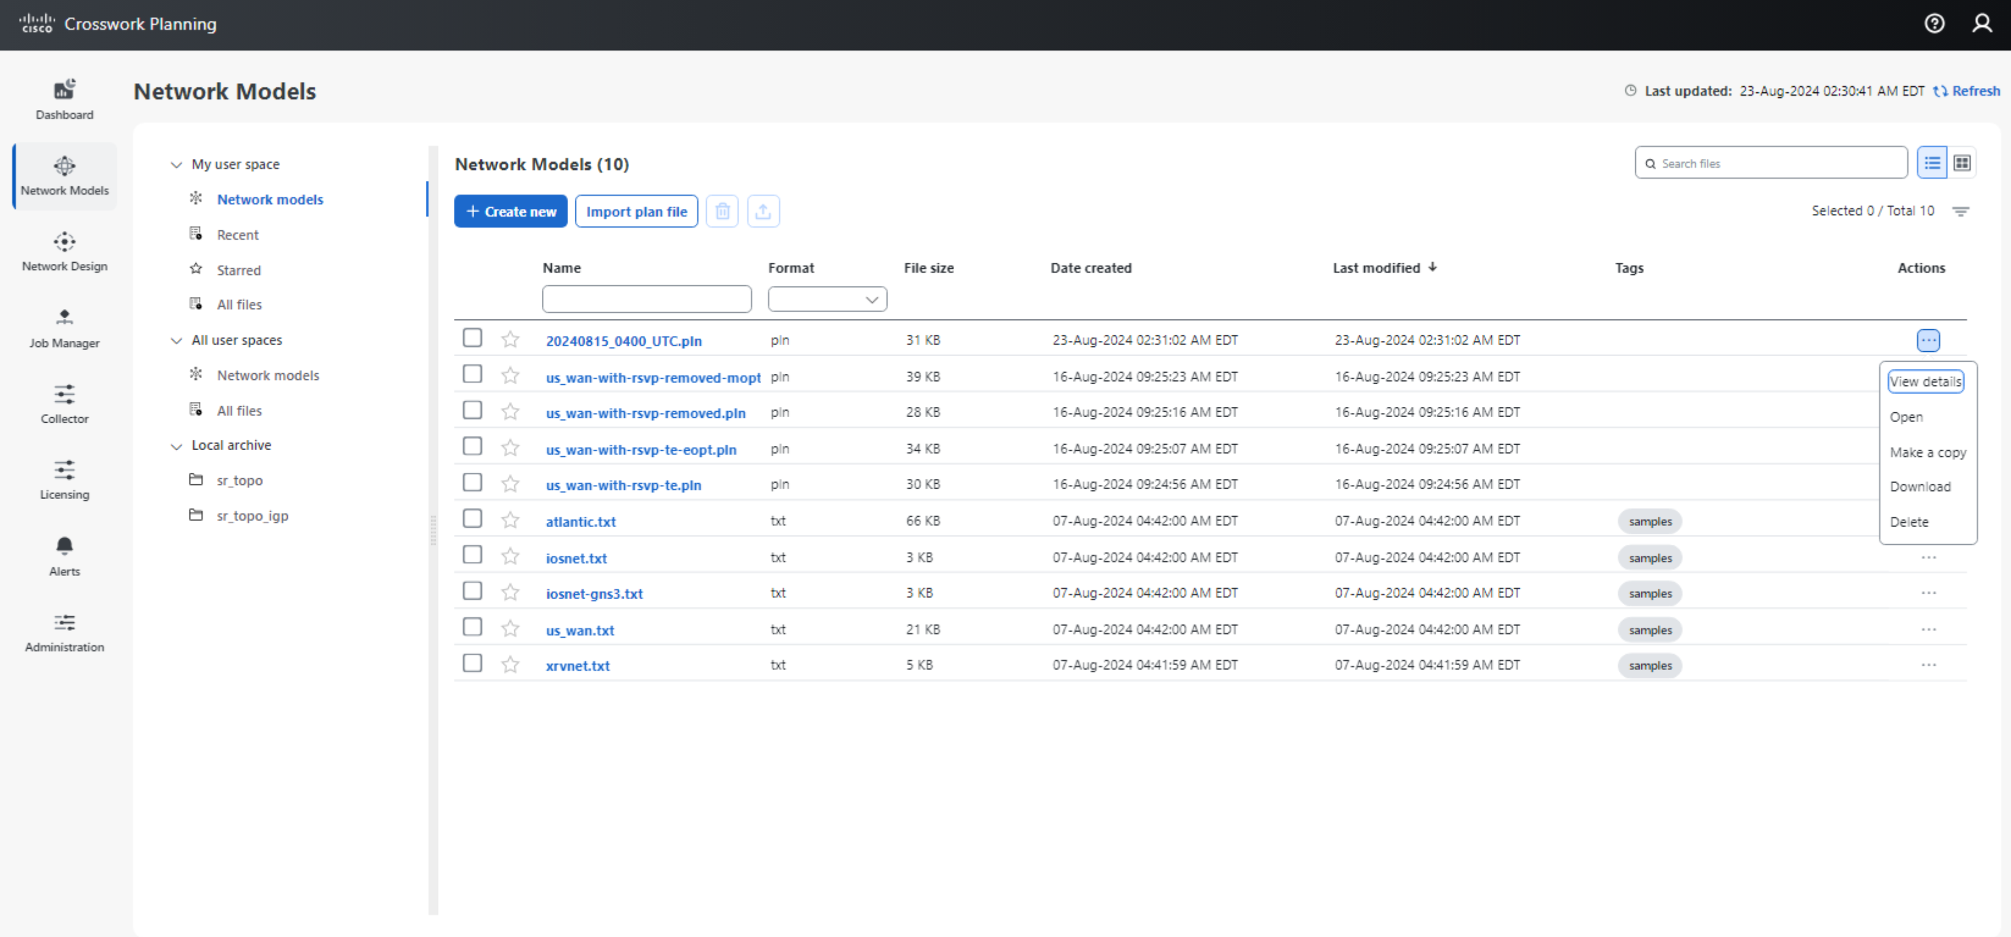Open Alerts bell in sidebar
This screenshot has width=2011, height=937.
click(64, 556)
